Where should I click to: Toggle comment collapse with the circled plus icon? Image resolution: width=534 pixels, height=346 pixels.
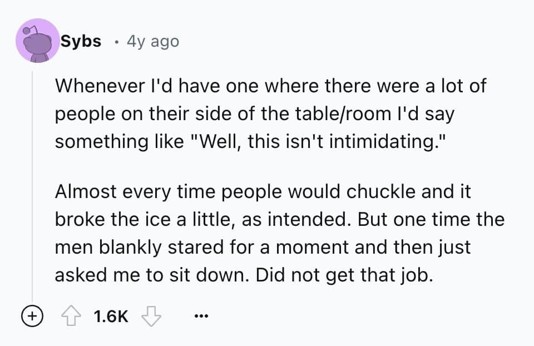(x=32, y=317)
